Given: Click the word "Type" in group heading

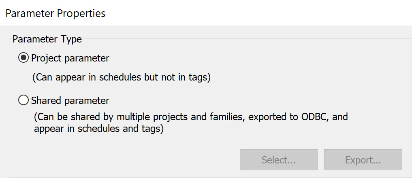Looking at the screenshot, I should [71, 39].
